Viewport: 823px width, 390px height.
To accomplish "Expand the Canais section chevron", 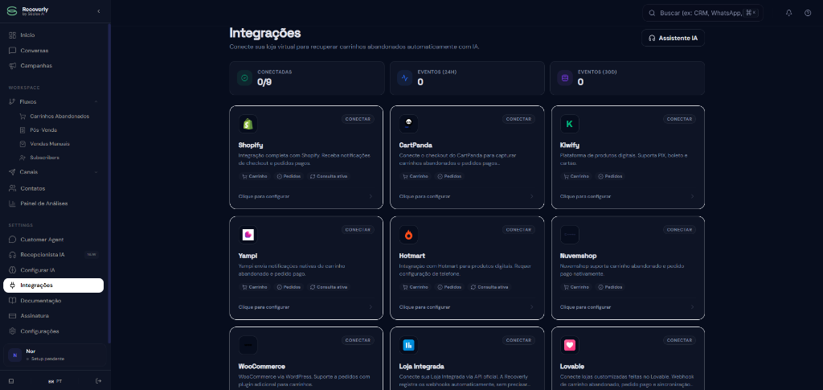I will click(96, 171).
